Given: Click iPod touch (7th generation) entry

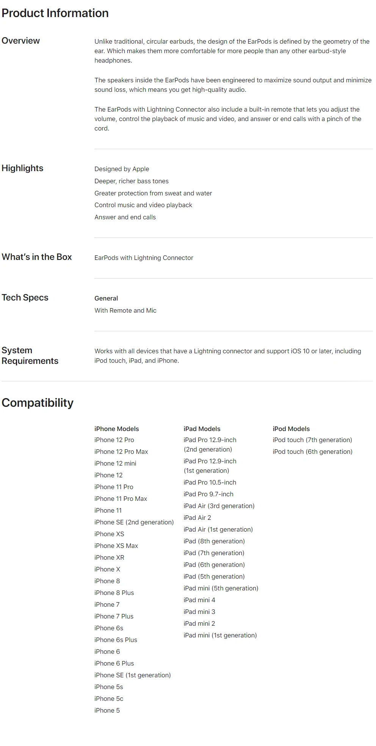Looking at the screenshot, I should 312,440.
